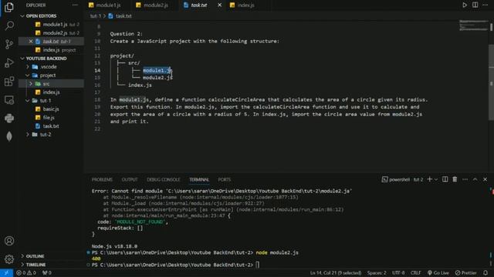Change Spaces: 2 indentation setting

point(377,273)
